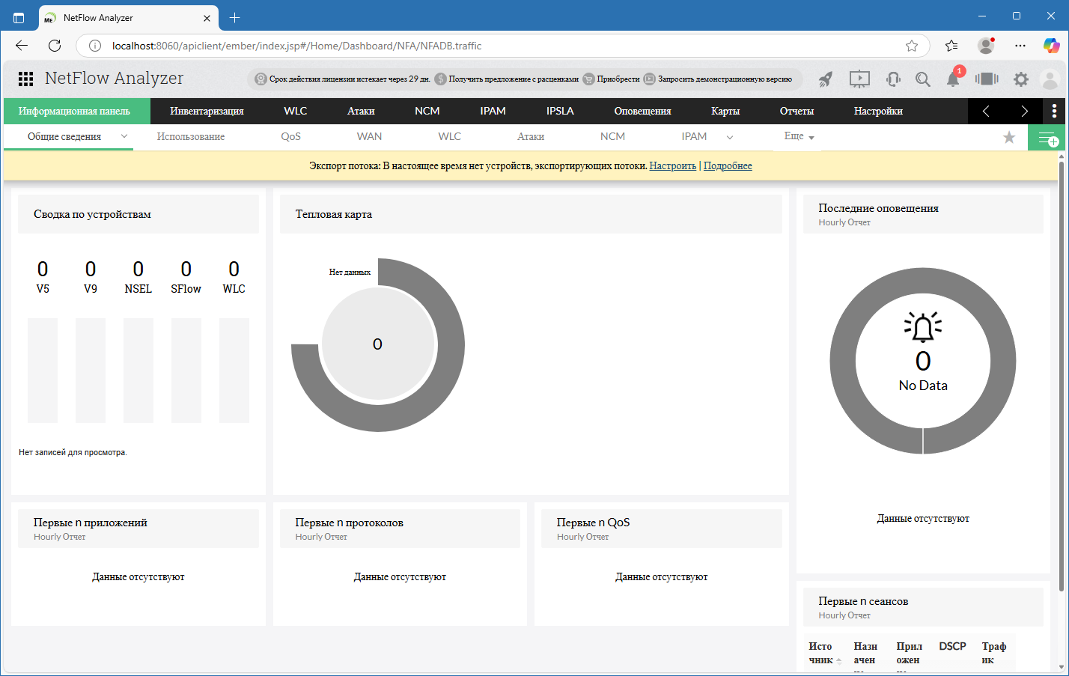This screenshot has width=1069, height=676.
Task: Open the vertical three-dot menu
Action: (x=1054, y=111)
